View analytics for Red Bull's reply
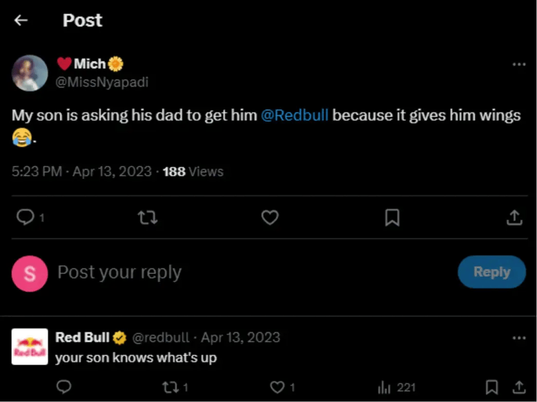 pos(384,387)
